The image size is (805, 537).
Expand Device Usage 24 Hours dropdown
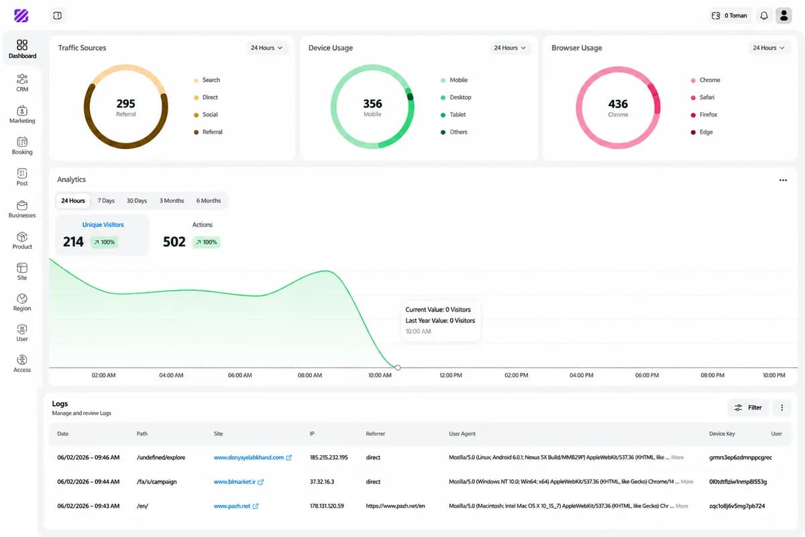[510, 48]
